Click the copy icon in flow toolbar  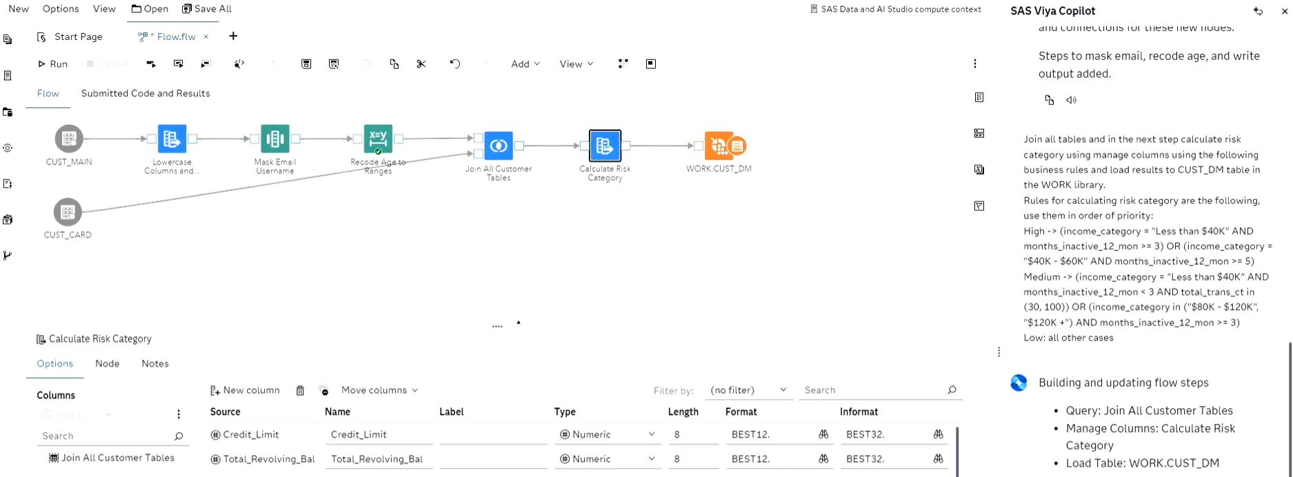click(394, 64)
